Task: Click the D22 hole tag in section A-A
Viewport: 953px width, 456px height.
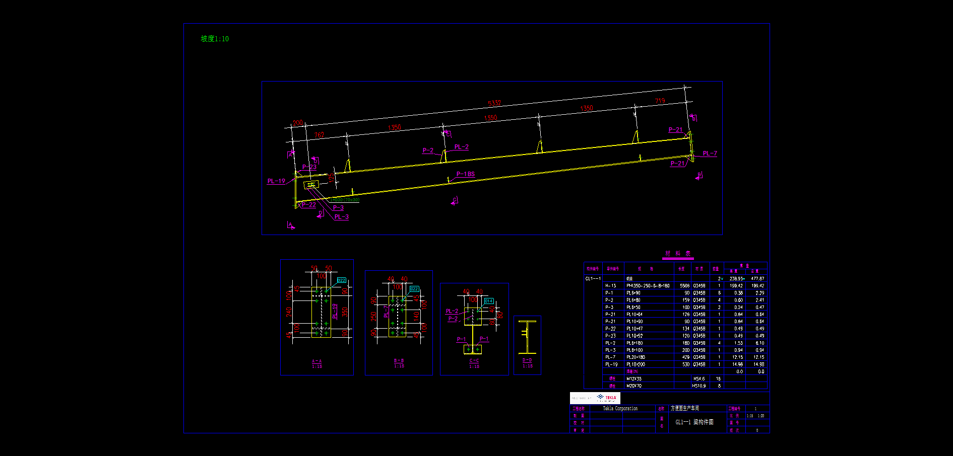Action: point(341,280)
